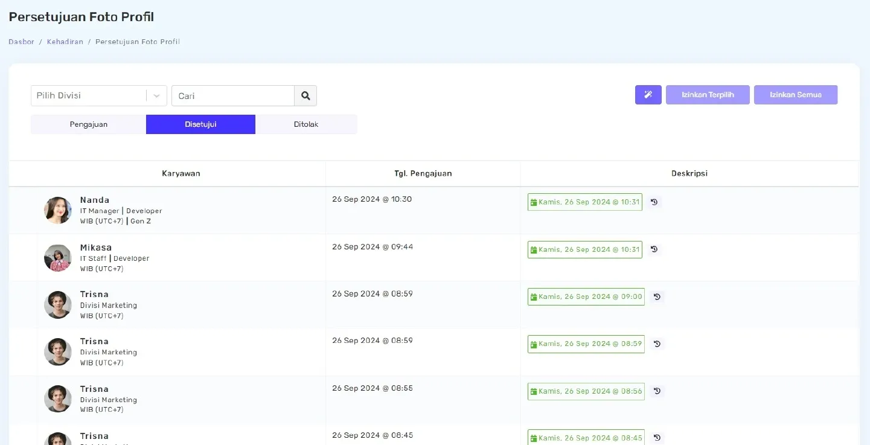Click Nanda's green approval date badge

(585, 202)
